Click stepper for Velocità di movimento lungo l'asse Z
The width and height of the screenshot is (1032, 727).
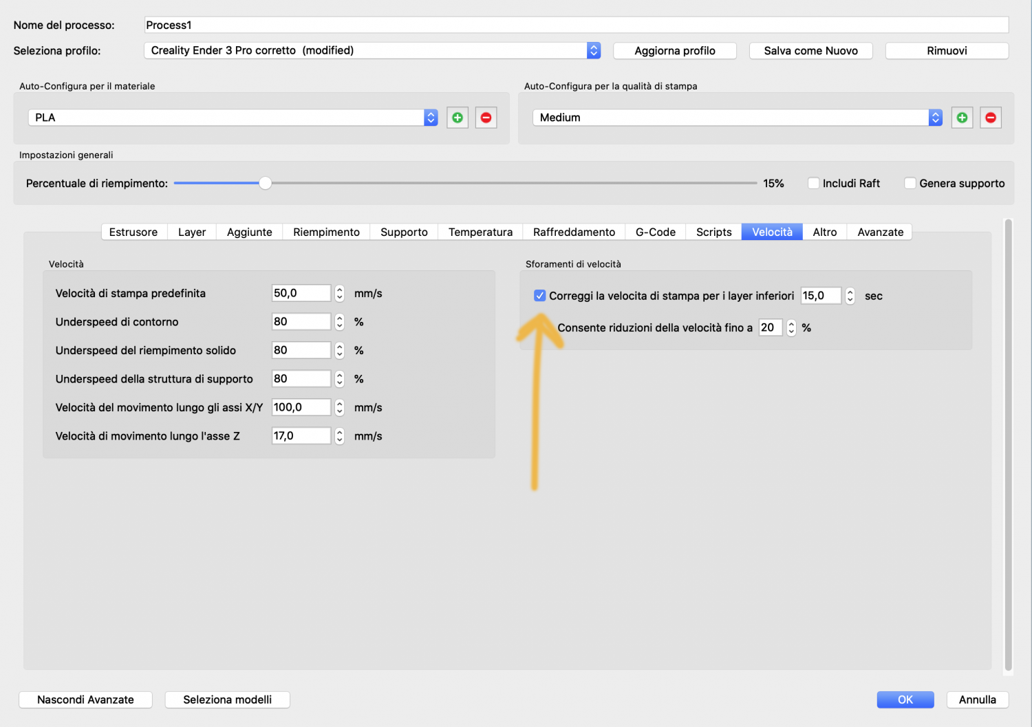pyautogui.click(x=339, y=436)
